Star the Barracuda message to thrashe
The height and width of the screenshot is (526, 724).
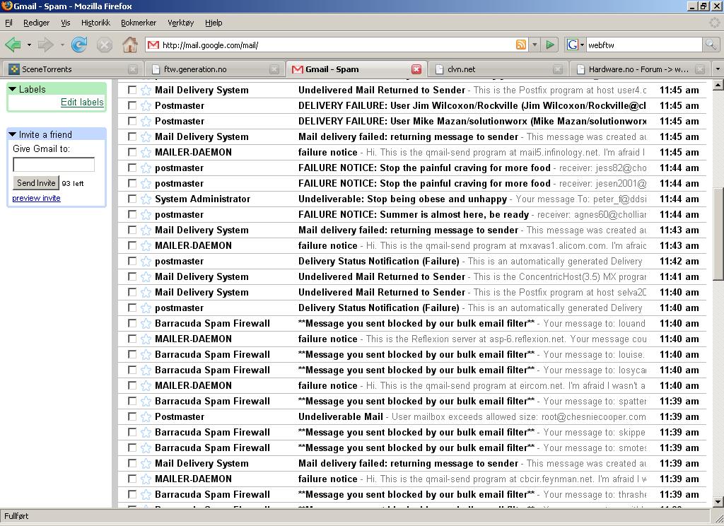(x=146, y=495)
